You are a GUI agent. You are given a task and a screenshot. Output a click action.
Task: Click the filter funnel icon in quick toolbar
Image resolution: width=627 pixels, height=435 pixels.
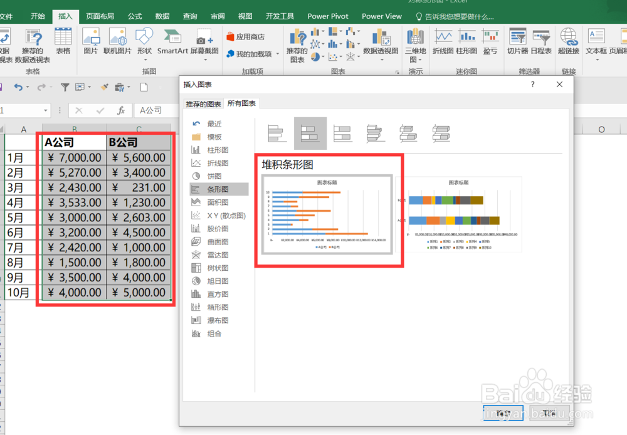[65, 86]
